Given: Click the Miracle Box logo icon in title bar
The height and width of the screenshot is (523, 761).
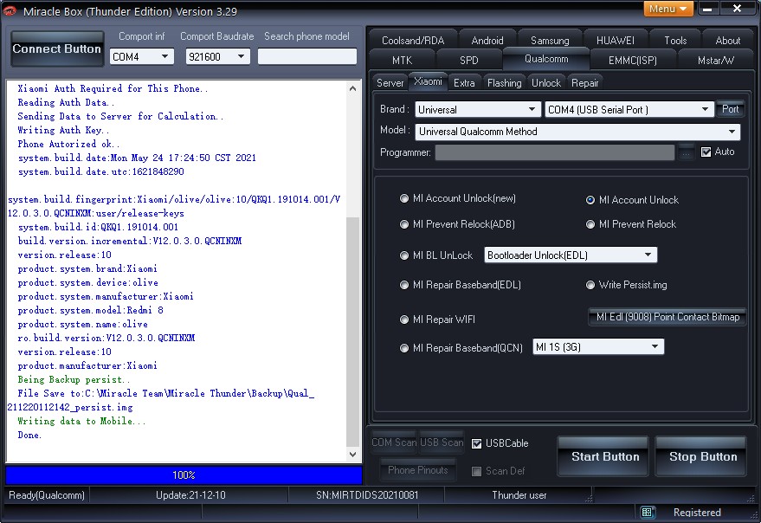Looking at the screenshot, I should (10, 10).
